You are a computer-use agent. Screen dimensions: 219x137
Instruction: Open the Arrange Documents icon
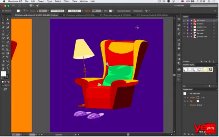[31, 6]
